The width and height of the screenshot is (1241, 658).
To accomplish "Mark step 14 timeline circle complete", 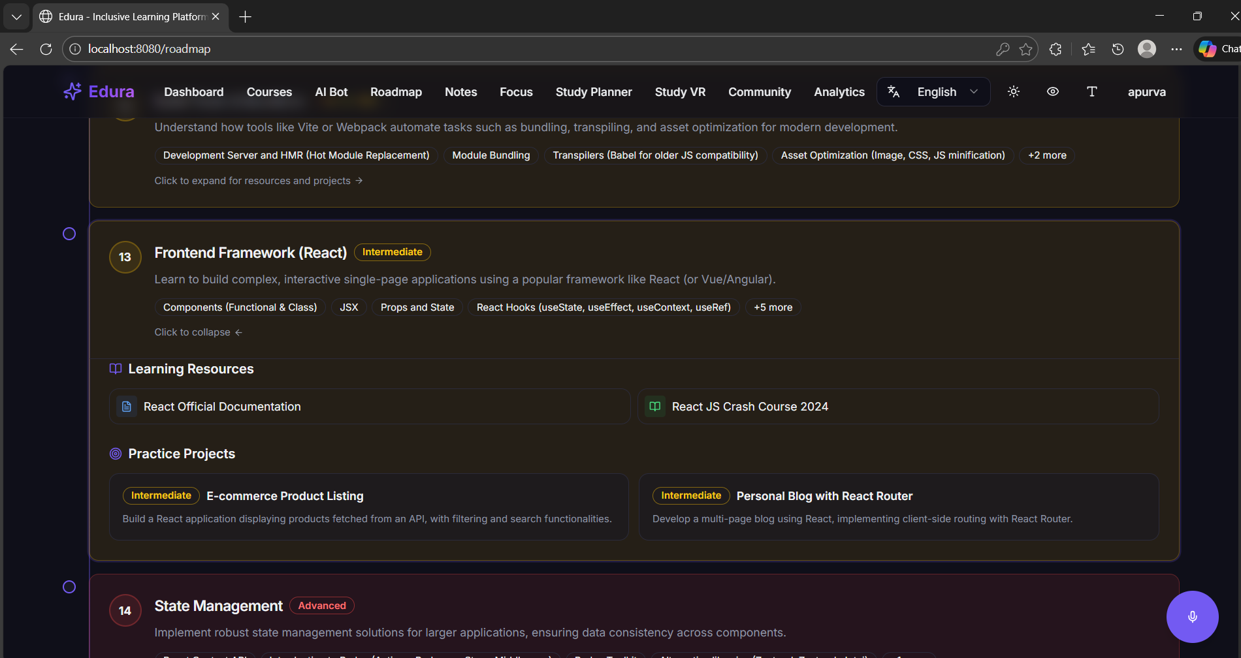I will 69,587.
